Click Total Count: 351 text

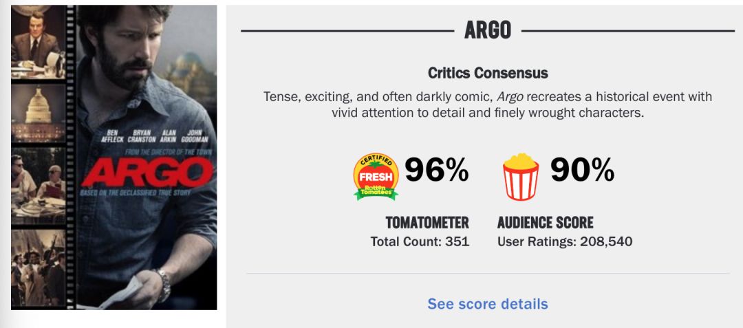click(x=420, y=241)
